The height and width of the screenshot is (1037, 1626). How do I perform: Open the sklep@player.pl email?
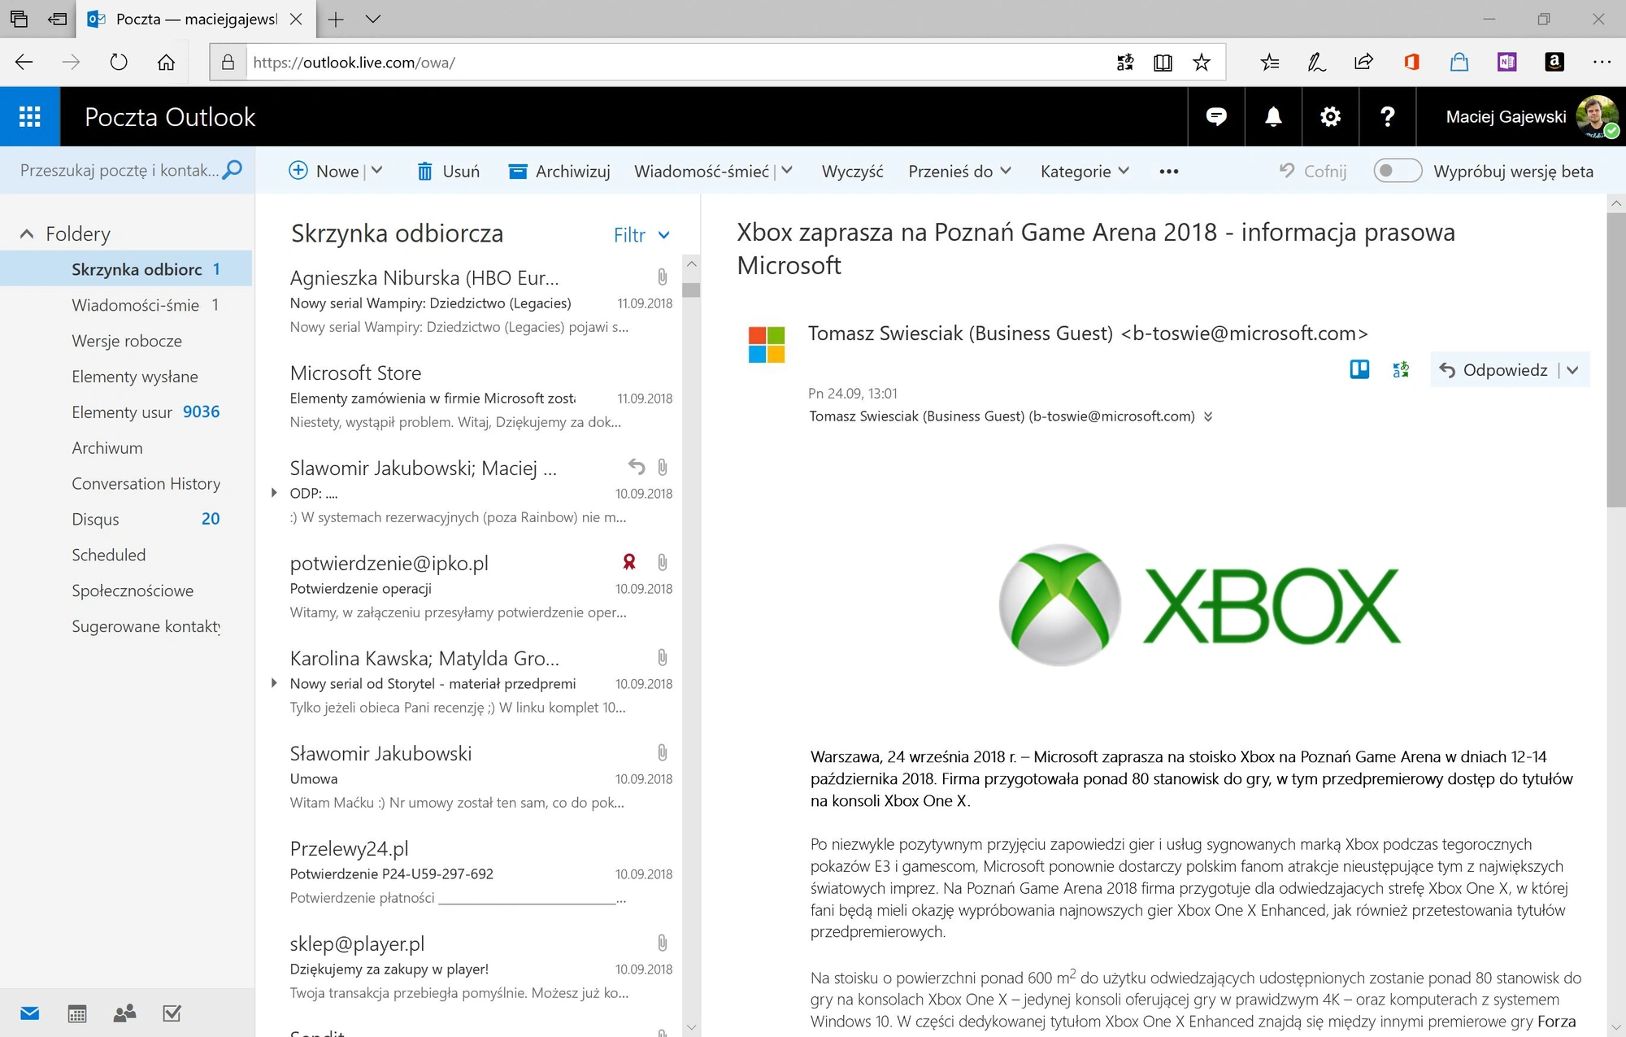(x=481, y=968)
